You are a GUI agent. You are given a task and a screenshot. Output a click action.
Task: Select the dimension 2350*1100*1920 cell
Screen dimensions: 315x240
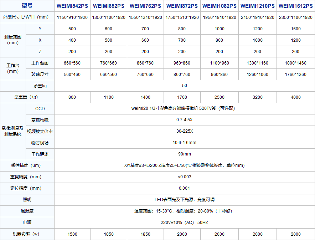coord(296,17)
